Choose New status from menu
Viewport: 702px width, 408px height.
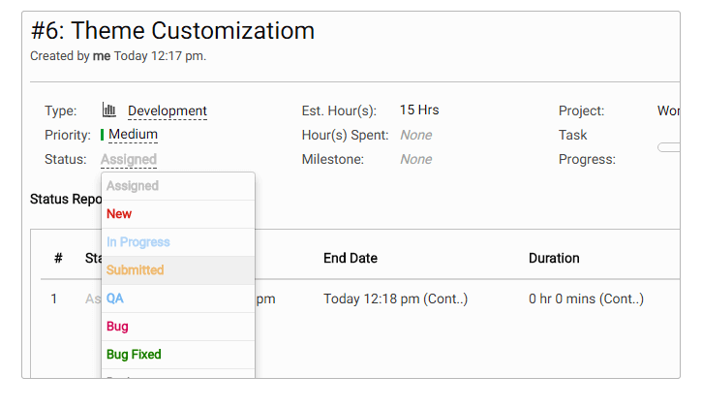(178, 214)
